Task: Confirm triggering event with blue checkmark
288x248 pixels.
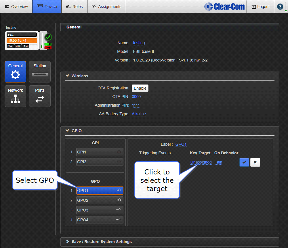Action: [x=244, y=162]
